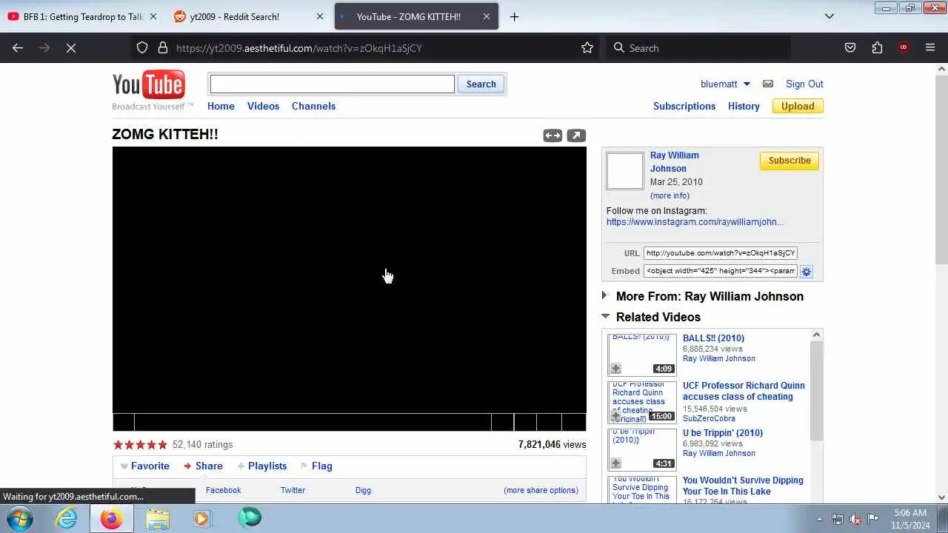The width and height of the screenshot is (948, 533).
Task: Toggle wide player mode icon
Action: pos(553,135)
